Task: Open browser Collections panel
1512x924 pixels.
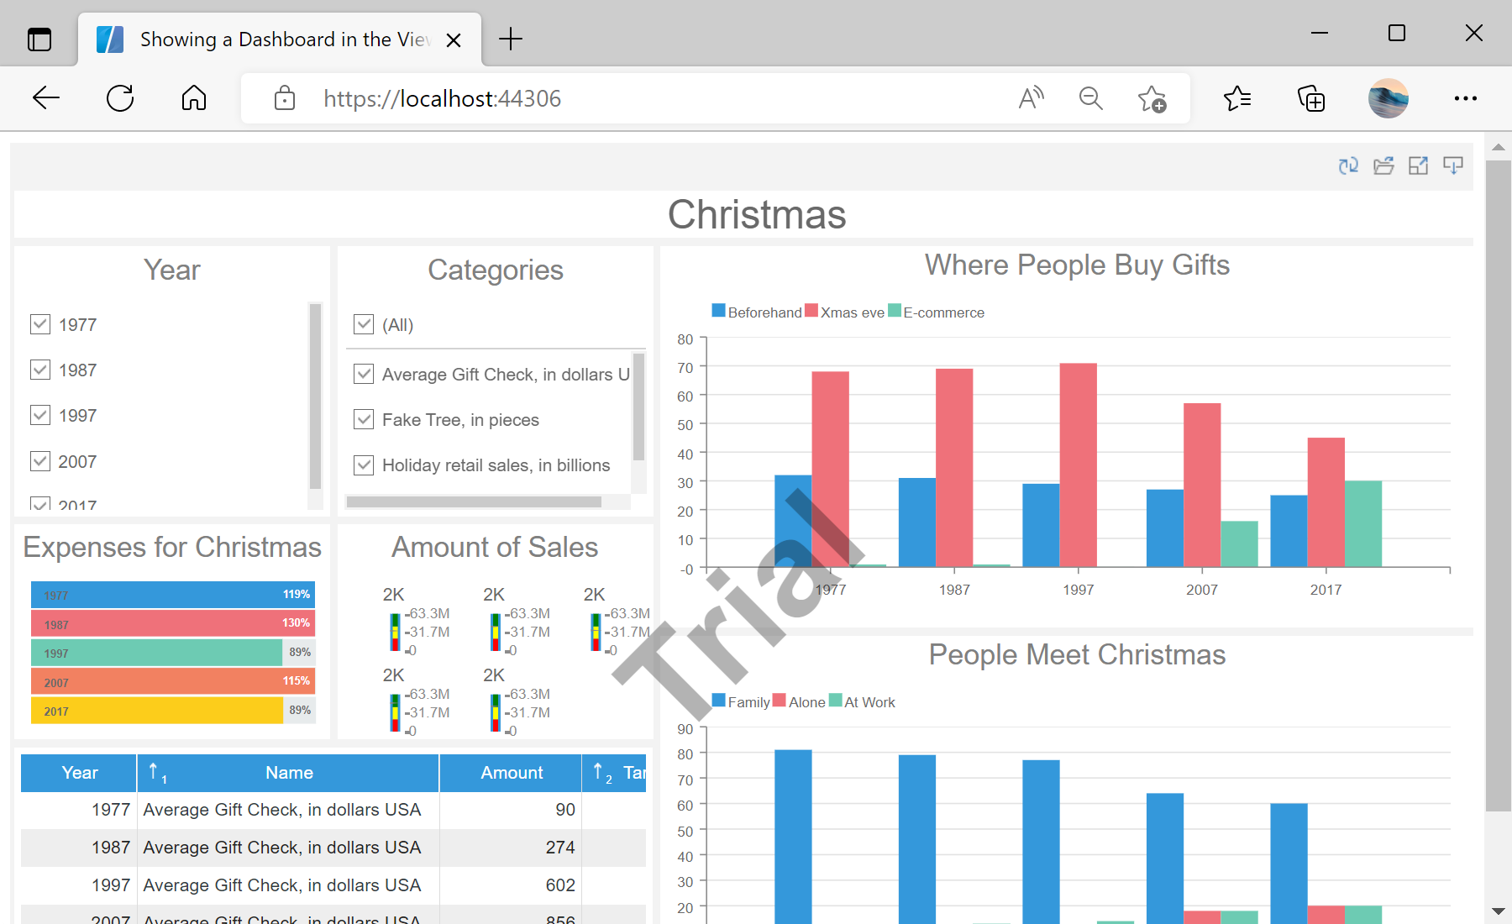Action: pyautogui.click(x=1311, y=98)
